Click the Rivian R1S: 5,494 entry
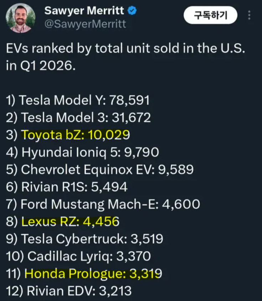The height and width of the screenshot is (301, 262). [67, 187]
